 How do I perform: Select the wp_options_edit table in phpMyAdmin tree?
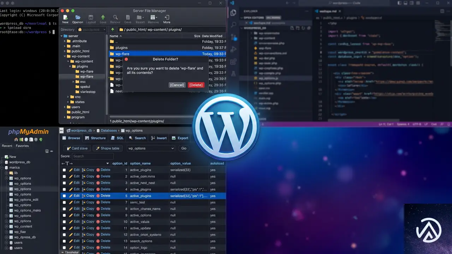click(x=26, y=200)
